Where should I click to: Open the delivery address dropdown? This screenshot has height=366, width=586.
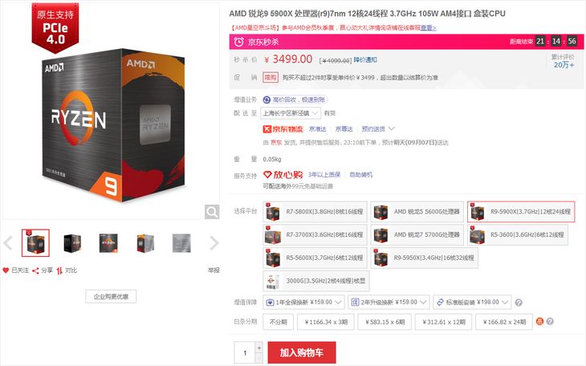(x=291, y=113)
